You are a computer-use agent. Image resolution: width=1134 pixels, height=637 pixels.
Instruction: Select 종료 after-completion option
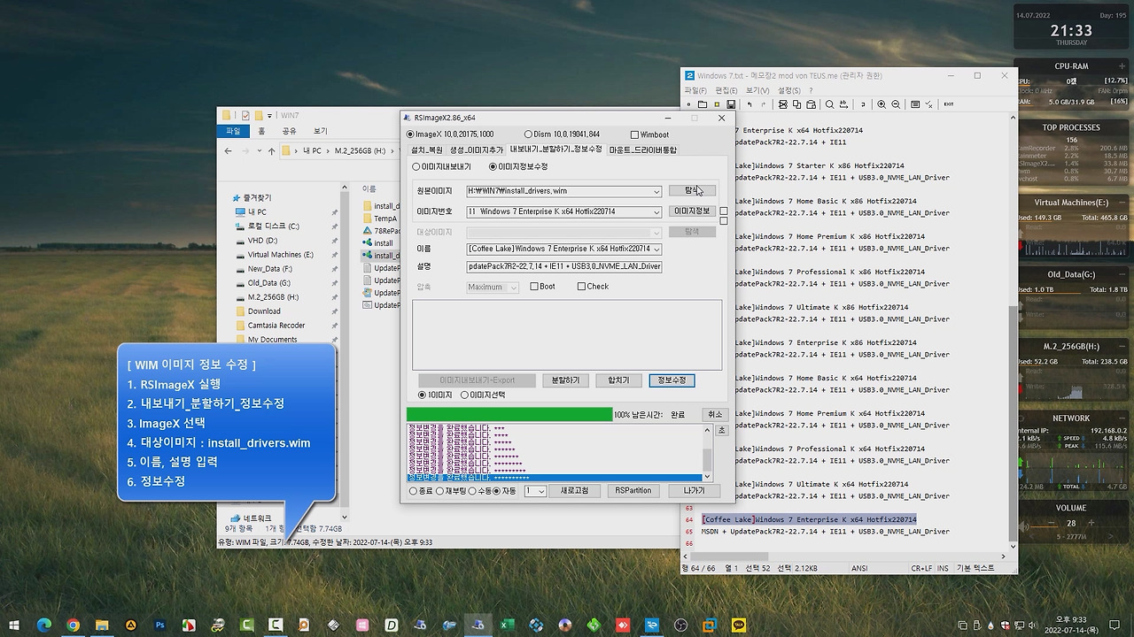(422, 491)
